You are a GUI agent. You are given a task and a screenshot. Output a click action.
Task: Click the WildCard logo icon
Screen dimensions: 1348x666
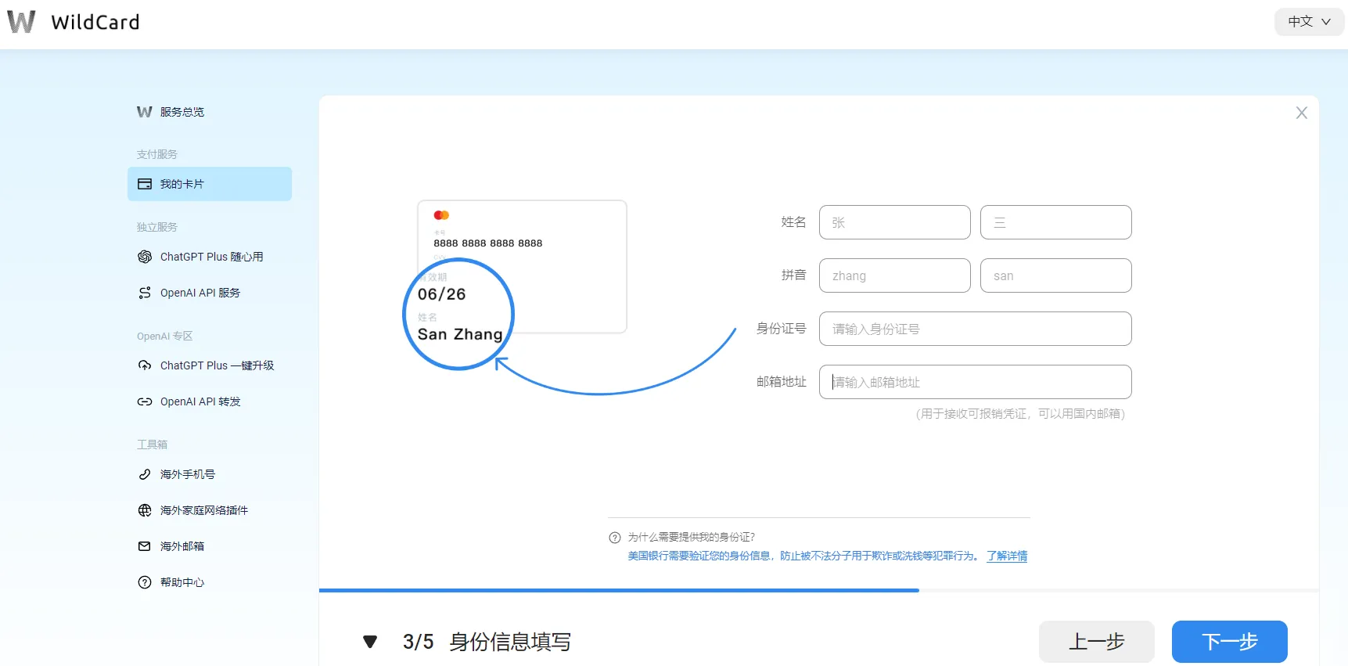click(21, 22)
